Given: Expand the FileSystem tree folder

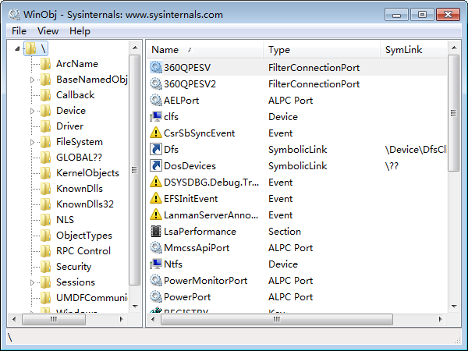Looking at the screenshot, I should [x=32, y=142].
